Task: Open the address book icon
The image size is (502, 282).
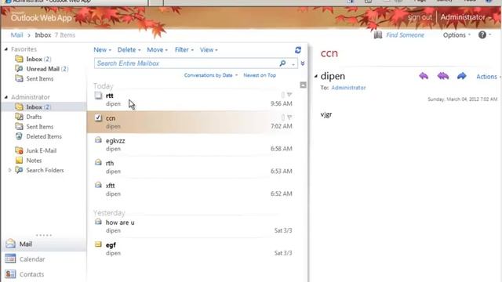Action: pyautogui.click(x=378, y=34)
